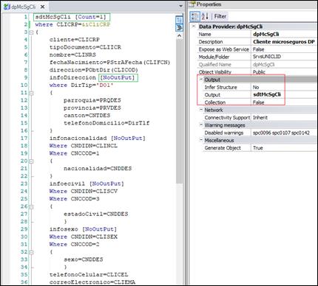This screenshot has height=286, width=318.
Task: Click the Filter button in Properties
Action: pos(220,16)
